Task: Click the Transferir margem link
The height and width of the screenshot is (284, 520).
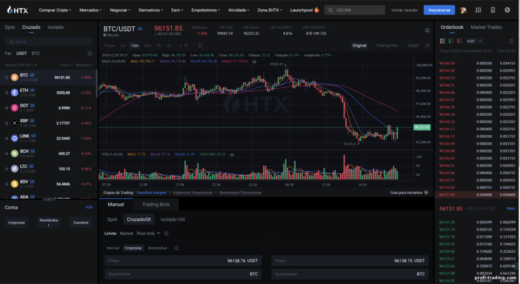Action: click(151, 193)
